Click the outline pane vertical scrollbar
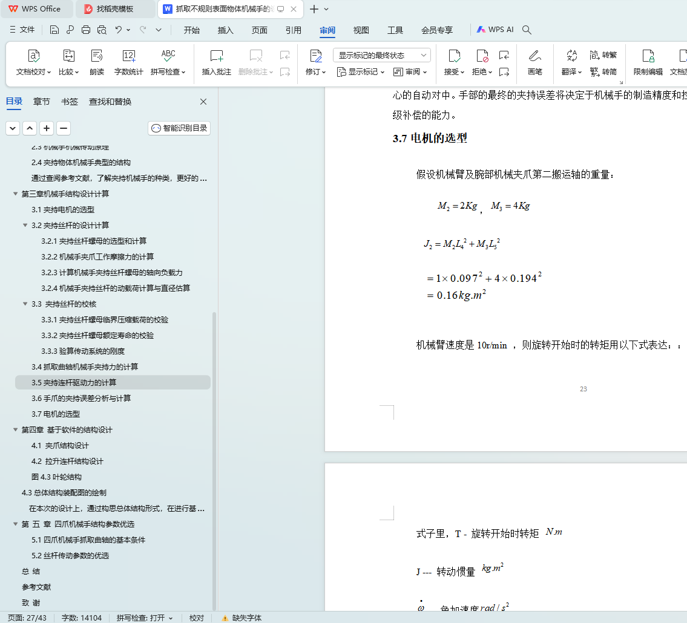Viewport: 687px width, 623px height. point(214,460)
